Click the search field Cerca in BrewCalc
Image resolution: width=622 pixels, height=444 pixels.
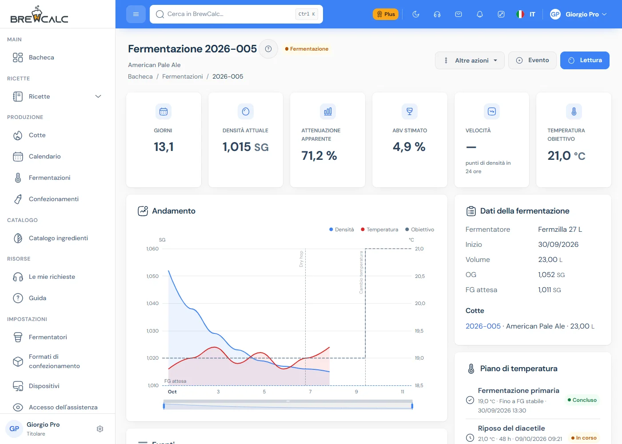point(236,14)
